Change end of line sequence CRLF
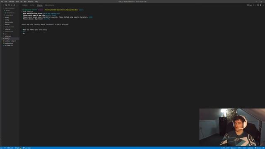 pos(244,148)
